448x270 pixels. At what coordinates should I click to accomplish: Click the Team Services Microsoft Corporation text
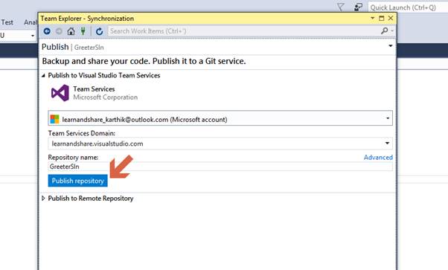pos(106,93)
